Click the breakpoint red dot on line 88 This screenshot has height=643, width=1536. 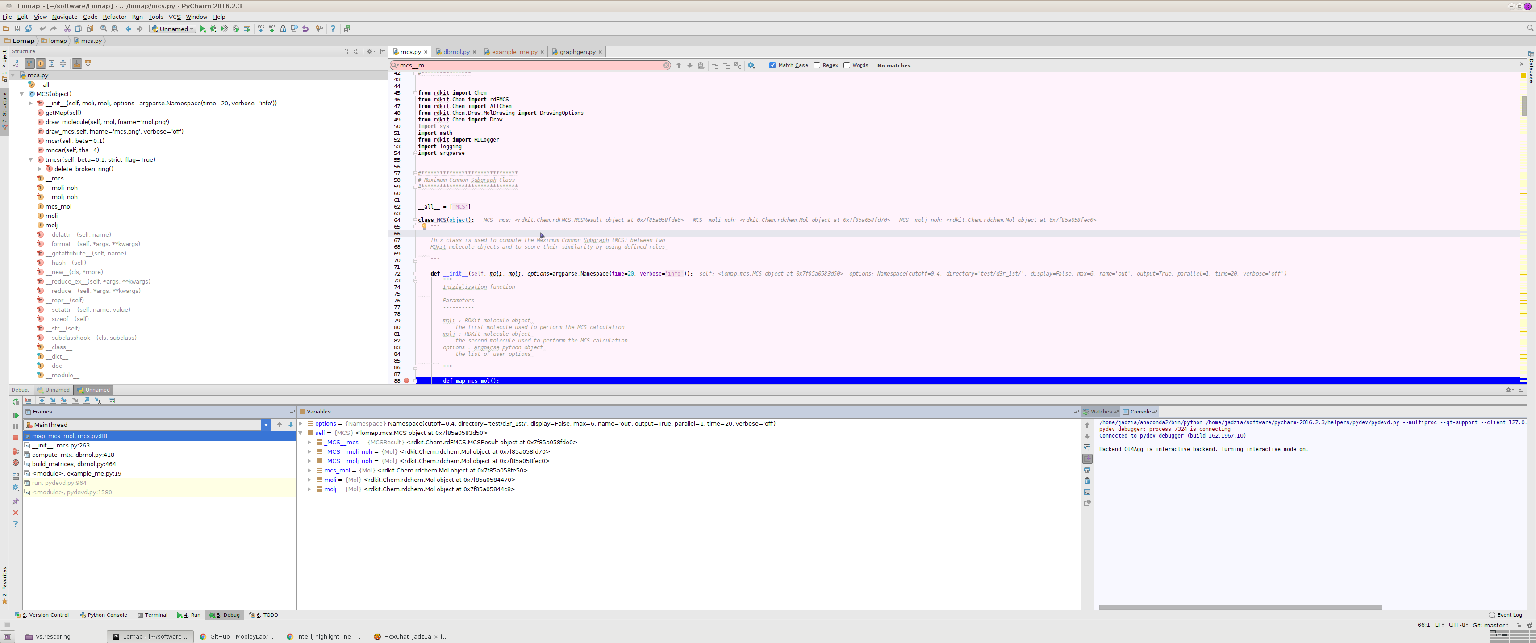tap(407, 380)
